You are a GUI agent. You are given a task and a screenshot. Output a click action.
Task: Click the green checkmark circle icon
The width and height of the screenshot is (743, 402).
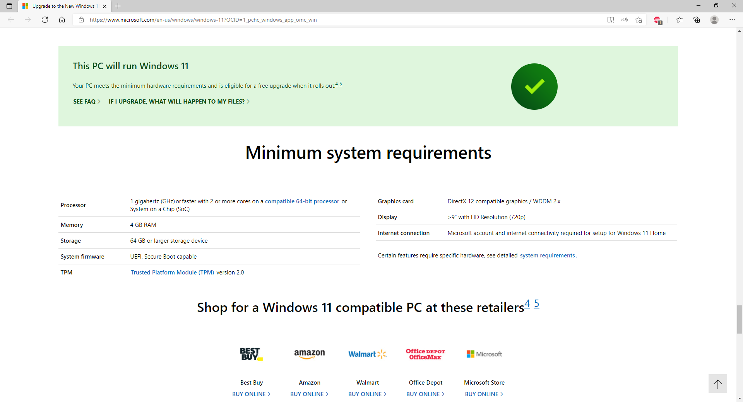point(534,87)
